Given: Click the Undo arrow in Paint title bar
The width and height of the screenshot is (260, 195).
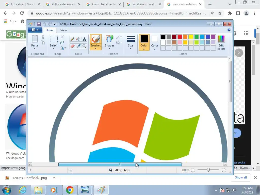Looking at the screenshot, I should coord(44,24).
